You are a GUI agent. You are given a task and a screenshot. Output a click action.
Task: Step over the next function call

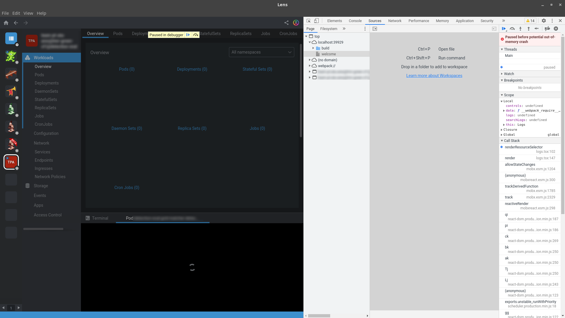(512, 29)
